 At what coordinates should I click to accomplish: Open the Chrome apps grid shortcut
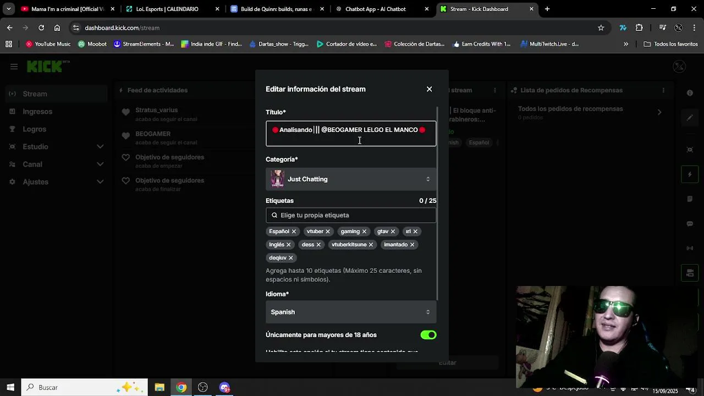(x=9, y=44)
